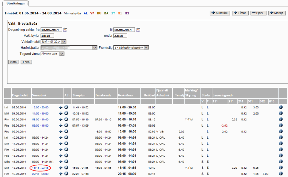Expand the Hæfnisþáttur dropdown

tap(69, 48)
